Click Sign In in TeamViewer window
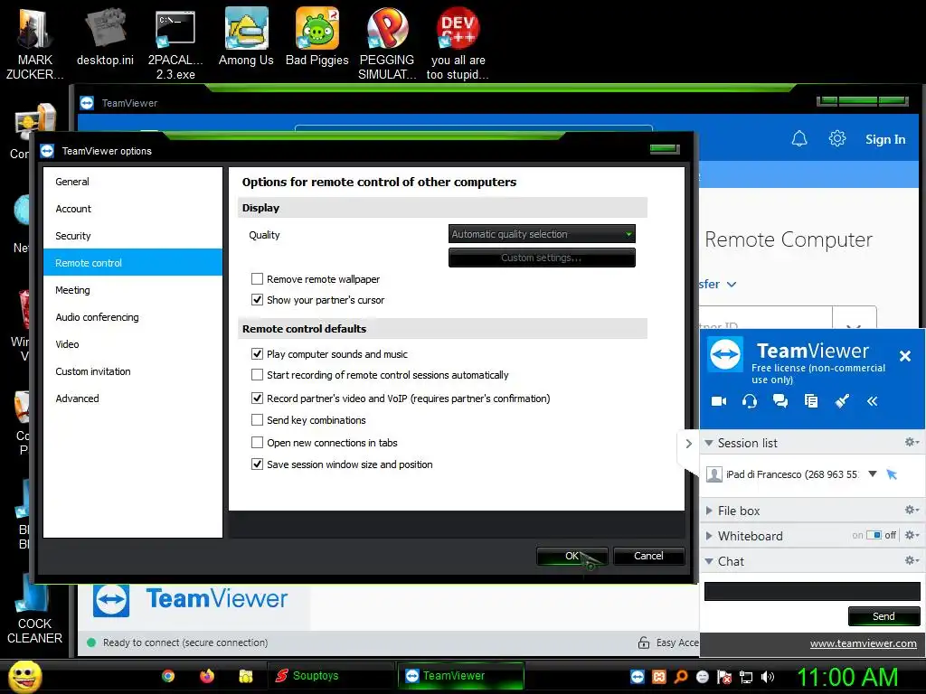Screen dimensions: 926x694 pos(884,139)
